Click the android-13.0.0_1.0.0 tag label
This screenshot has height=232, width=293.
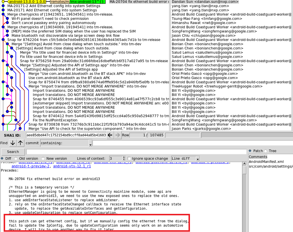(27, 2)
